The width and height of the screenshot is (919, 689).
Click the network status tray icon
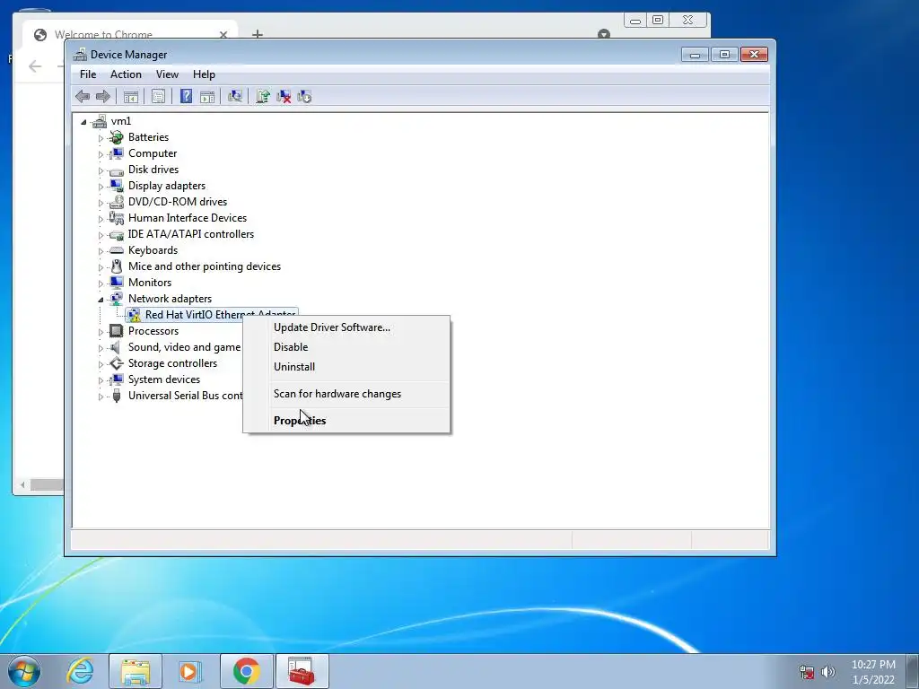pos(807,672)
